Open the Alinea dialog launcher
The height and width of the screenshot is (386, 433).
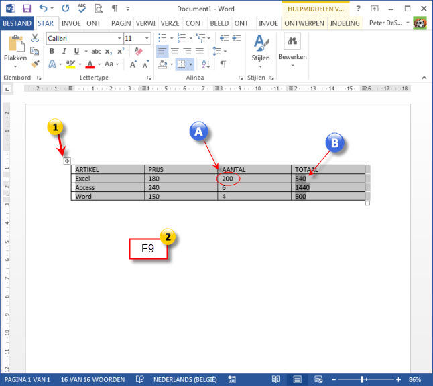tap(241, 78)
